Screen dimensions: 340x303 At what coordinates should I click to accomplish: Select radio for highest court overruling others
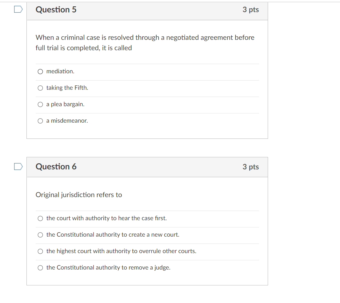40,251
